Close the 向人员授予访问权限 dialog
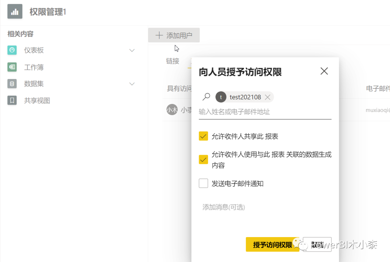Image resolution: width=390 pixels, height=262 pixels. pos(324,71)
